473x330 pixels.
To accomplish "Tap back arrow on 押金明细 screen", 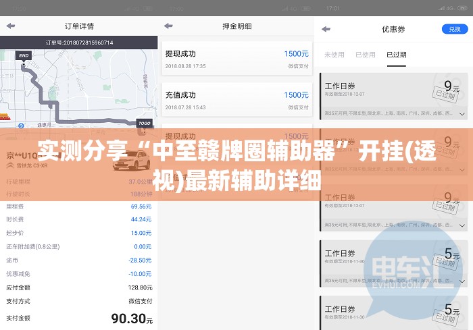I will [168, 26].
